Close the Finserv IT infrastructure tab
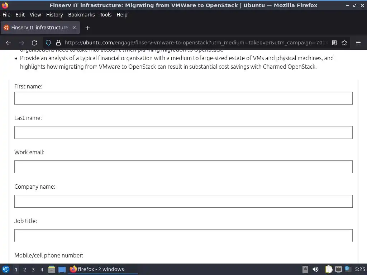 point(74,28)
